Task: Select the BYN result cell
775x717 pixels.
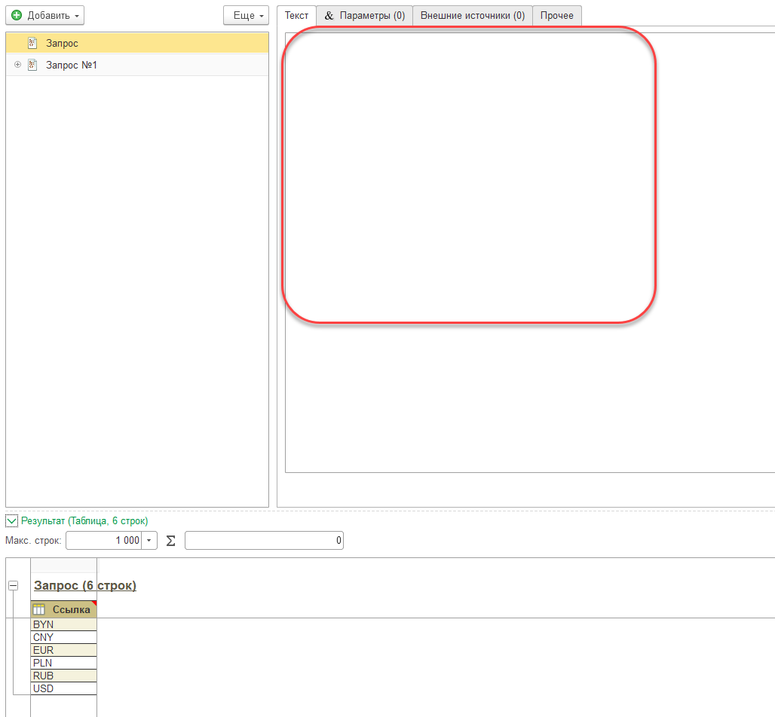Action: (x=64, y=624)
